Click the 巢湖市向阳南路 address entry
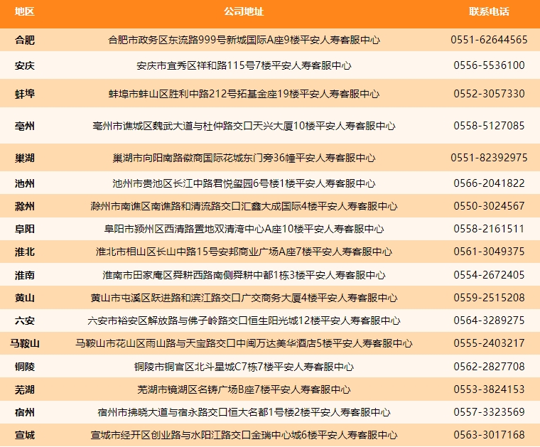This screenshot has height=447, width=540. (244, 158)
